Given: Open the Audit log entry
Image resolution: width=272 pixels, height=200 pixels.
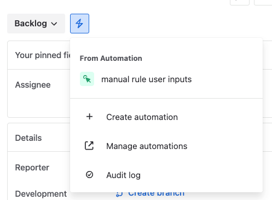Looking at the screenshot, I should coord(166,175).
